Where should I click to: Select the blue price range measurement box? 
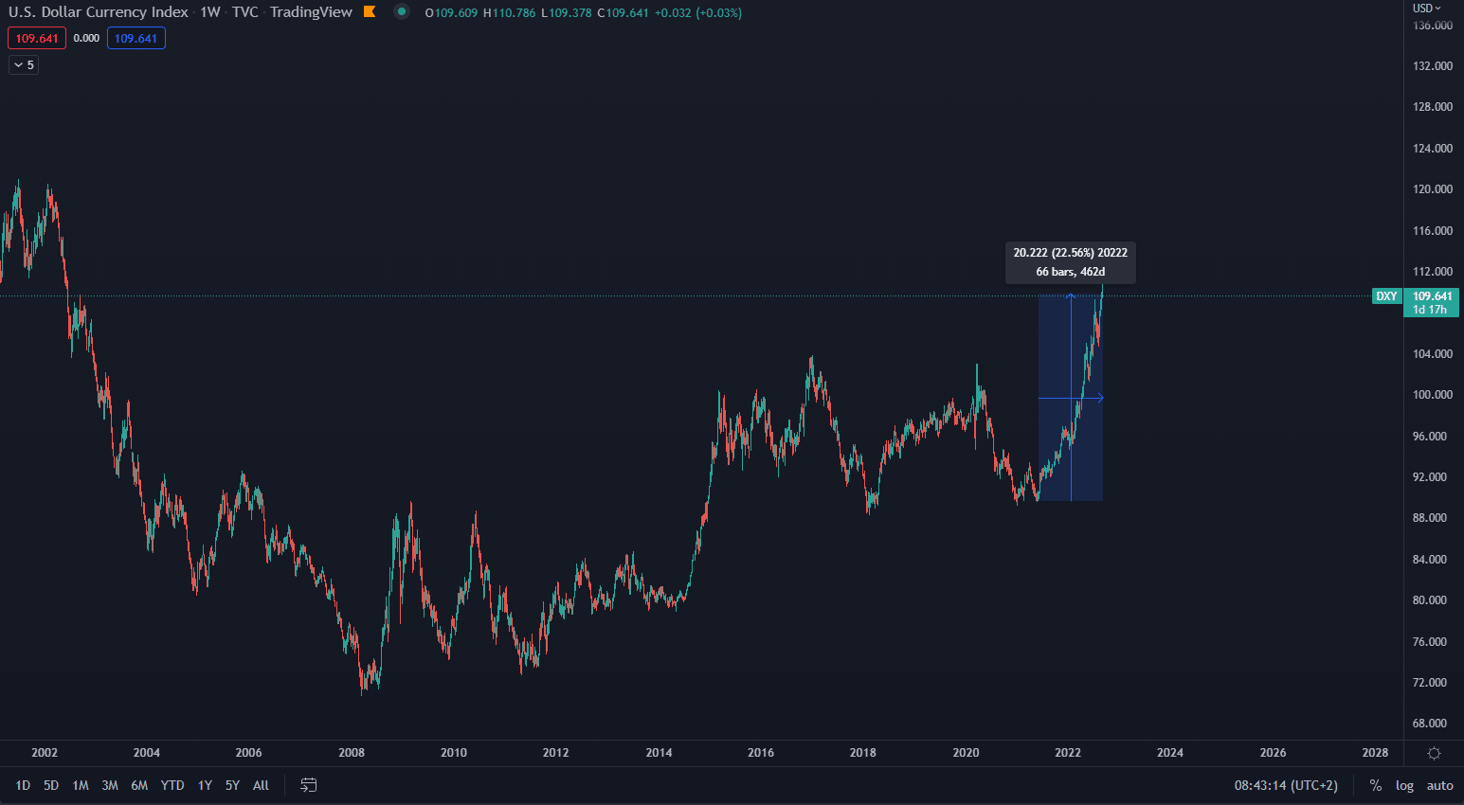point(1056,445)
